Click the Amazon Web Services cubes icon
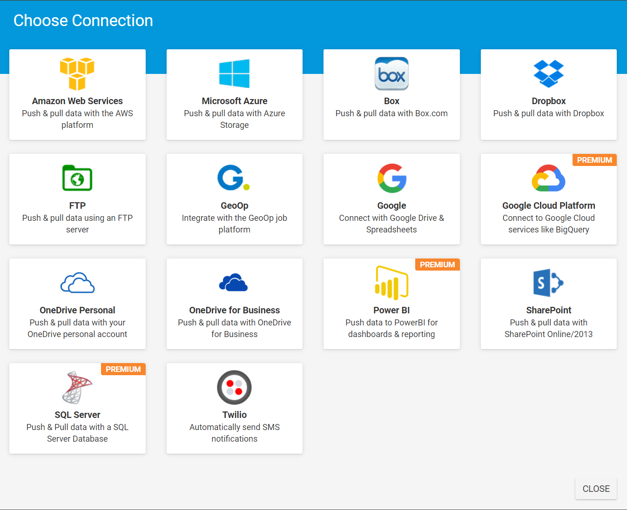This screenshot has width=627, height=510. [77, 74]
